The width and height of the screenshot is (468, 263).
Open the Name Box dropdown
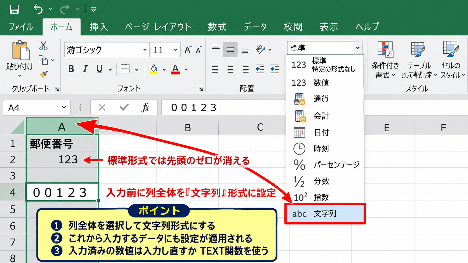point(64,108)
